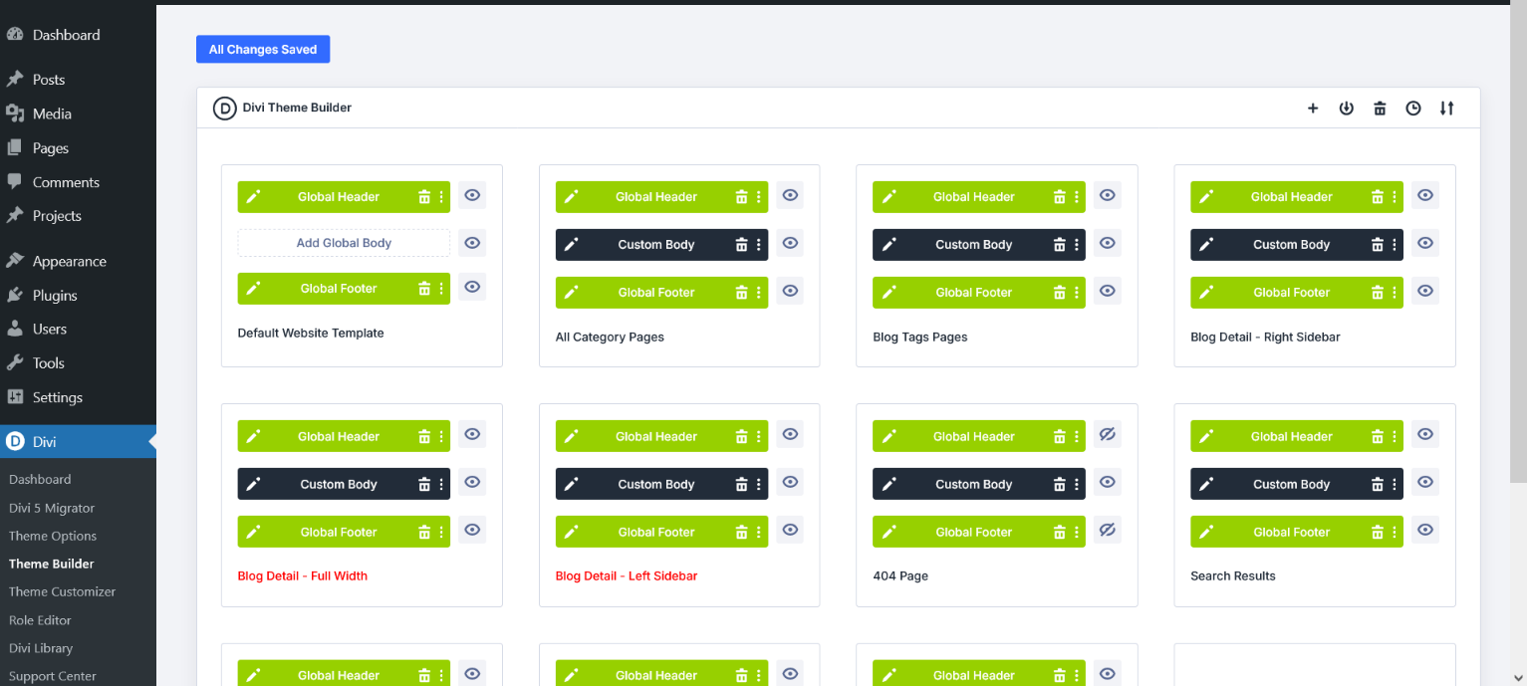
Task: Click the Blog Detail - Left Sidebar template title
Action: [x=627, y=576]
